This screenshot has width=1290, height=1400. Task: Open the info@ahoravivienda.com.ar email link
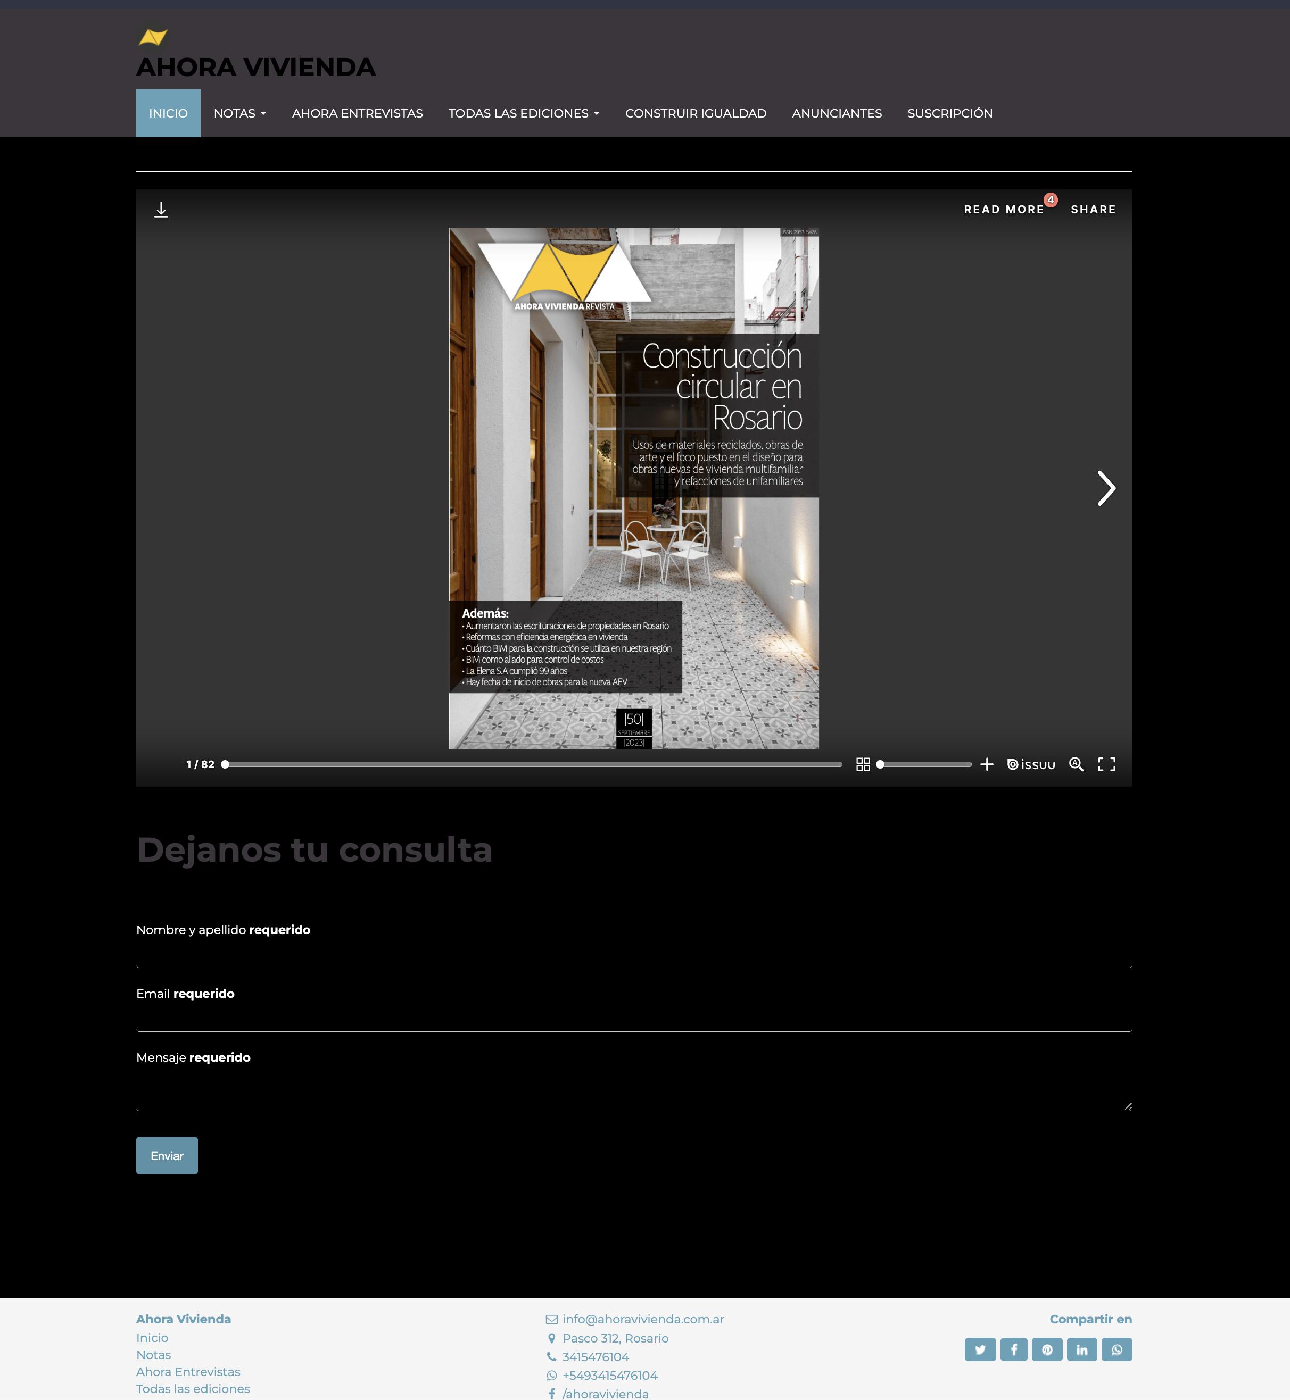coord(642,1319)
